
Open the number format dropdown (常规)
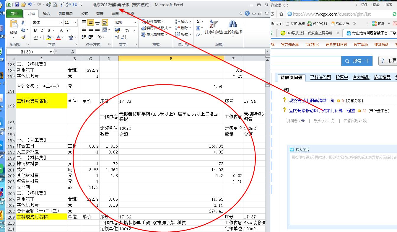[x=135, y=22]
